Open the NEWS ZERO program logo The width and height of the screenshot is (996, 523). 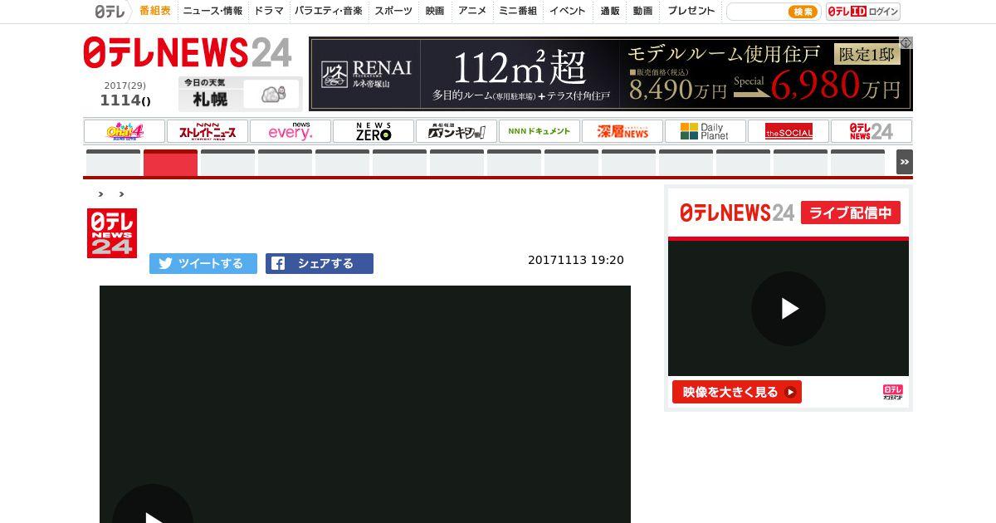373,131
